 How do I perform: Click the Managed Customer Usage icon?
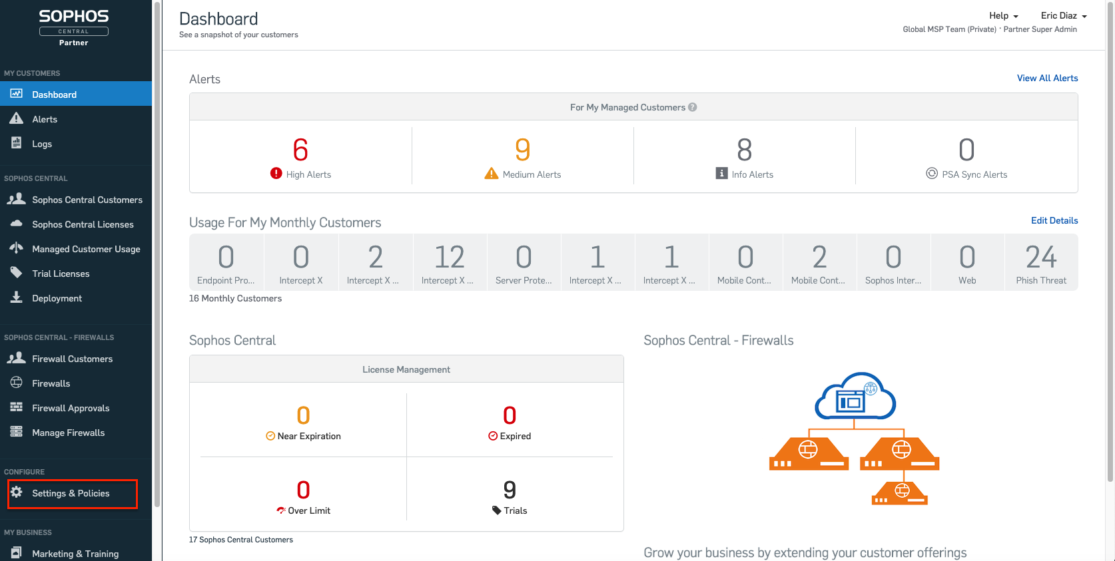tap(17, 248)
